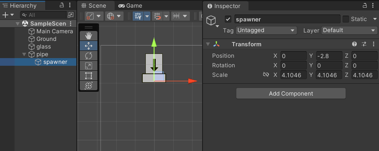The width and height of the screenshot is (379, 151).
Task: Toggle the constrained proportions scale link
Action: (x=266, y=75)
